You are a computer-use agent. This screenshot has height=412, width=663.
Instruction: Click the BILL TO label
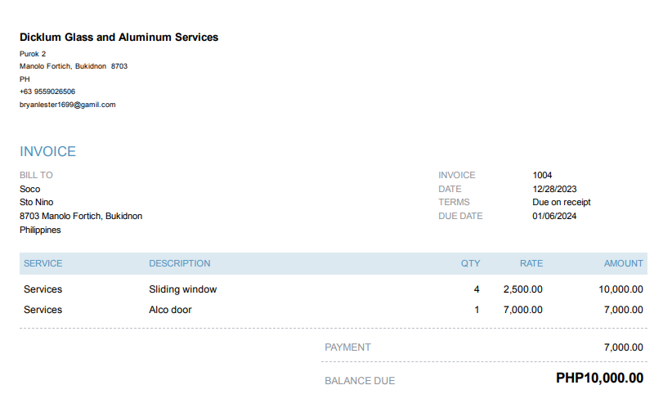36,175
